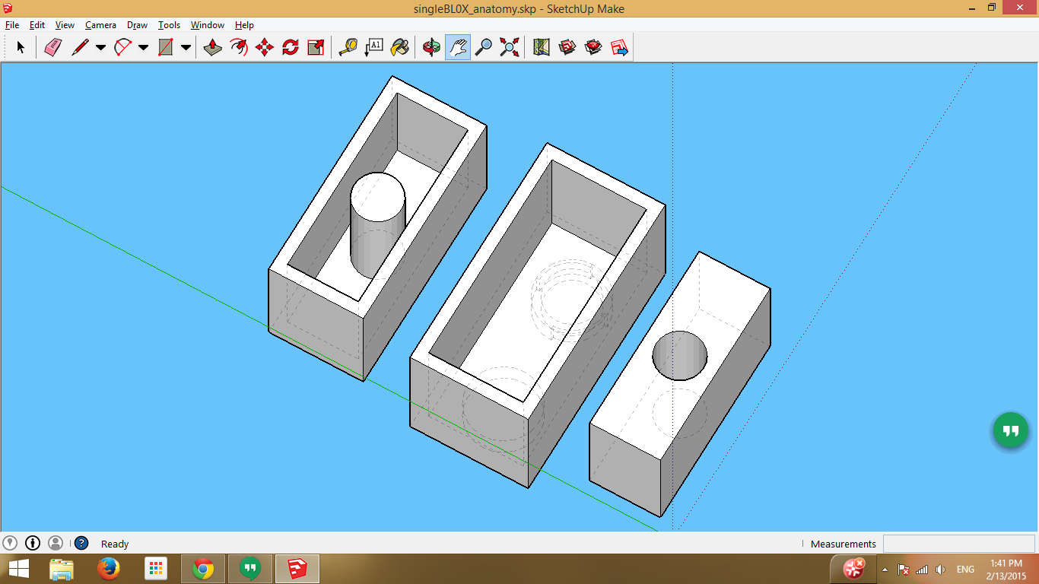Select the Move tool
The image size is (1039, 584).
(264, 46)
